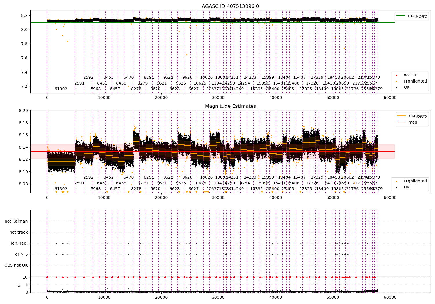435x304 pixels.
Task: Click the '10' tick on dr axis
Action: (25, 277)
